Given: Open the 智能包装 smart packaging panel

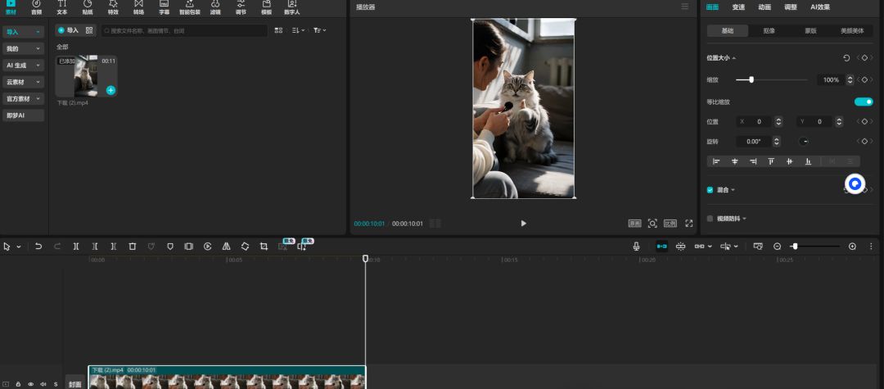Looking at the screenshot, I should pyautogui.click(x=189, y=7).
